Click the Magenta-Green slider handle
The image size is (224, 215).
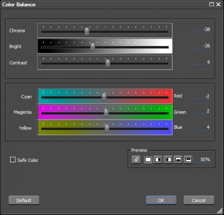click(106, 113)
